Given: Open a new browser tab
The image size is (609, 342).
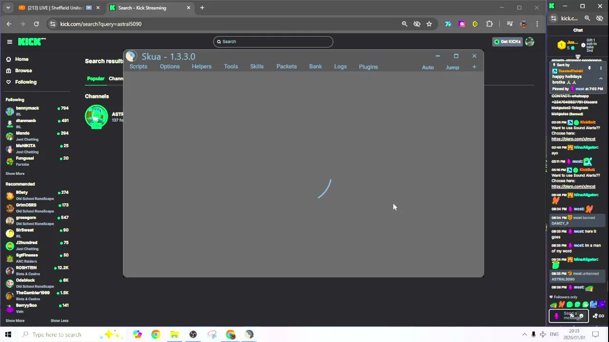Looking at the screenshot, I should click(x=202, y=8).
